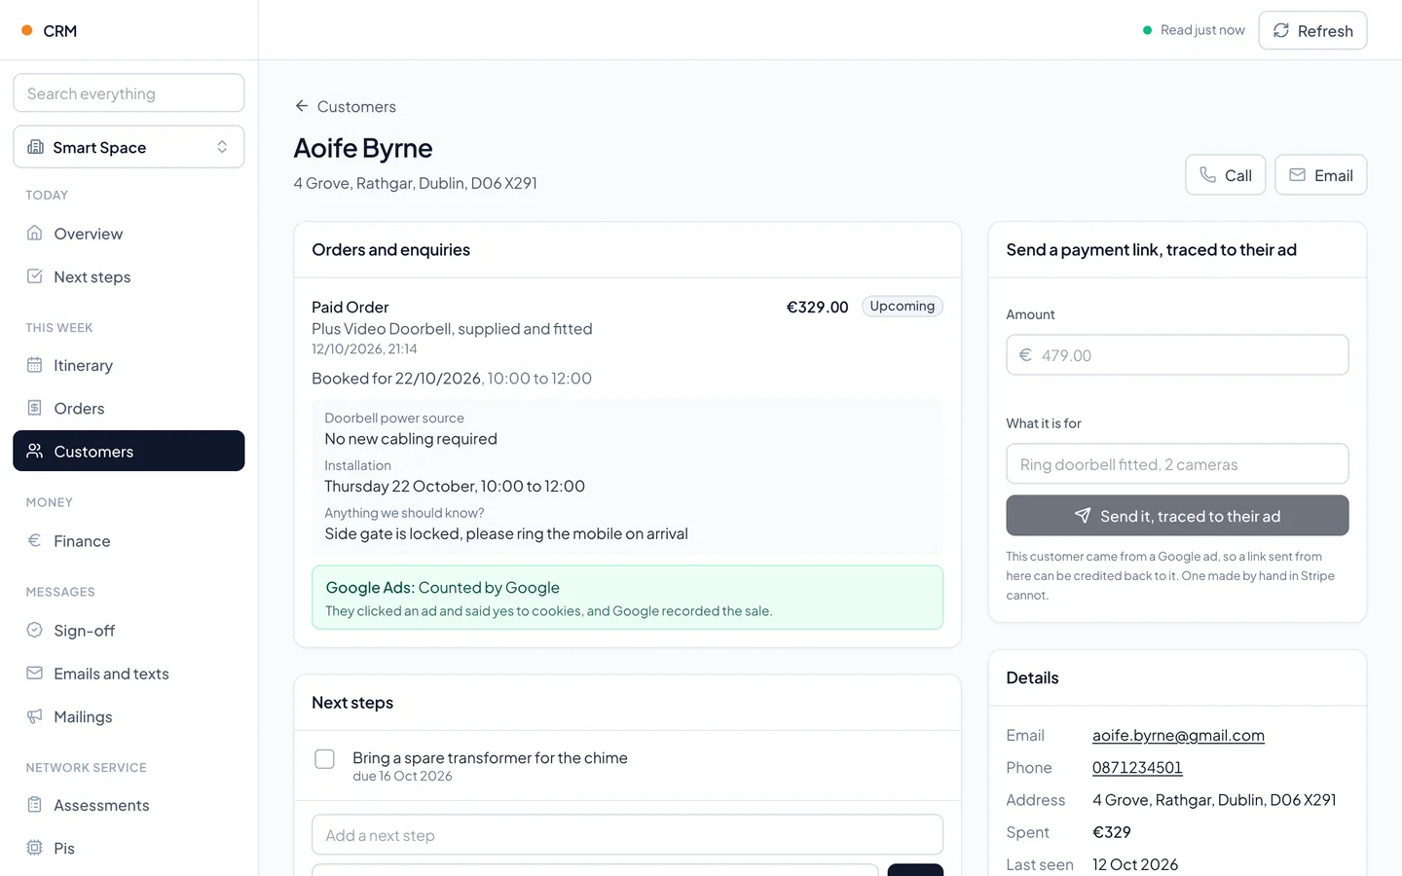Click the payment Amount input field
This screenshot has width=1402, height=876.
click(x=1177, y=355)
